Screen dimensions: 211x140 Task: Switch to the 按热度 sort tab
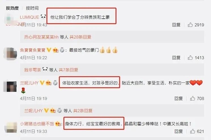(12, 8)
